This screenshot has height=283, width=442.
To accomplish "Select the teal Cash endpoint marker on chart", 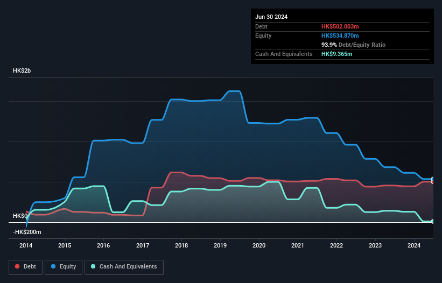I will pyautogui.click(x=433, y=221).
